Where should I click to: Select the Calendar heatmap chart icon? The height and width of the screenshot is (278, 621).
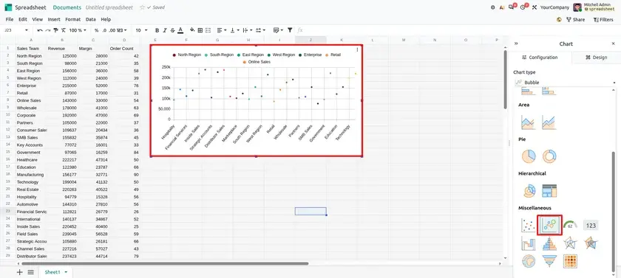pyautogui.click(x=570, y=261)
